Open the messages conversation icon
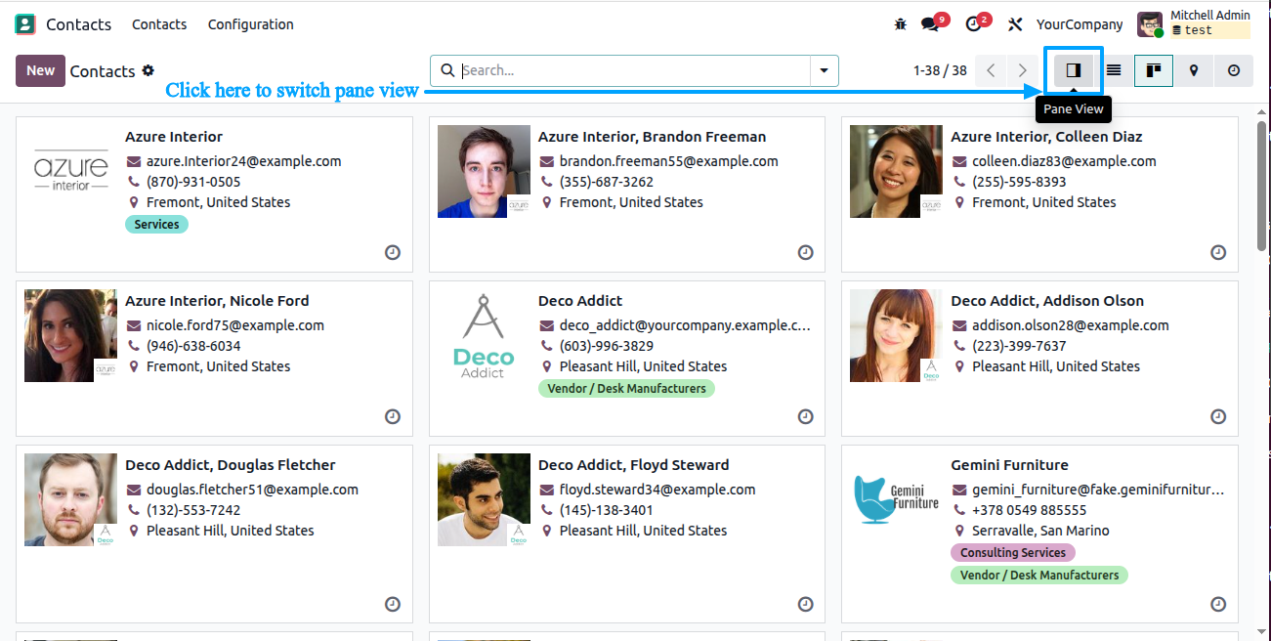The width and height of the screenshot is (1271, 641). pos(933,23)
